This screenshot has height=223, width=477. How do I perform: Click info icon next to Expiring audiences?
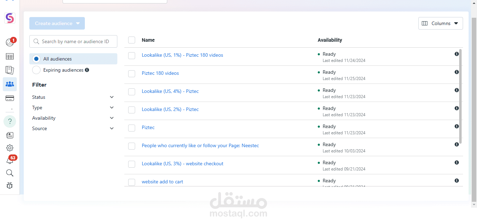tap(87, 70)
